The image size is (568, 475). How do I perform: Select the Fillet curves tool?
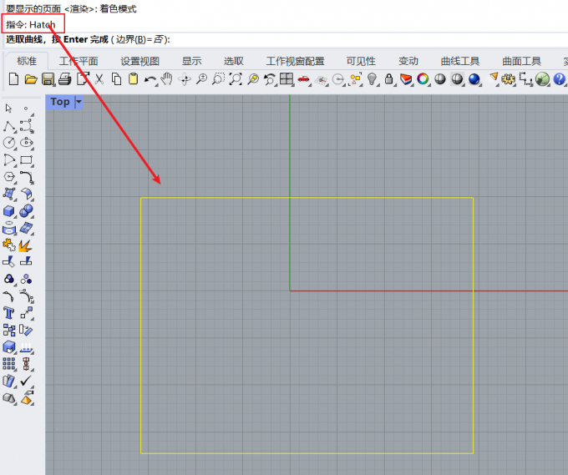(27, 177)
